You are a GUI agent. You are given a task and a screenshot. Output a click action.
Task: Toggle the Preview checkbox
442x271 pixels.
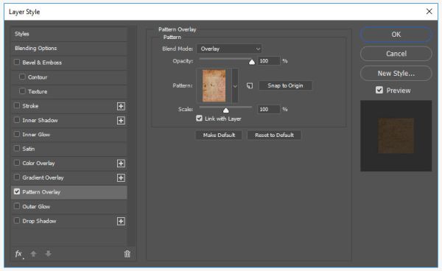click(379, 90)
